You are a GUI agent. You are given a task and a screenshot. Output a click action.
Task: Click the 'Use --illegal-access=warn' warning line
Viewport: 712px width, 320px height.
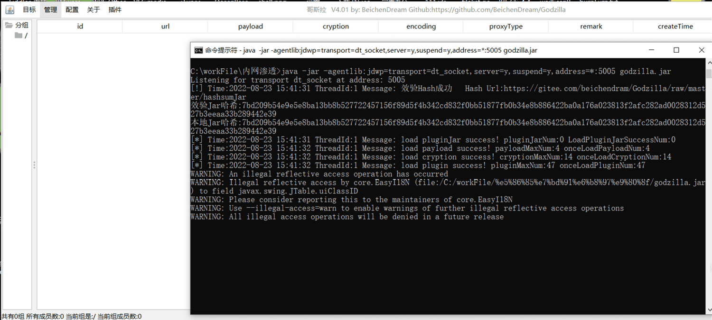coord(407,208)
